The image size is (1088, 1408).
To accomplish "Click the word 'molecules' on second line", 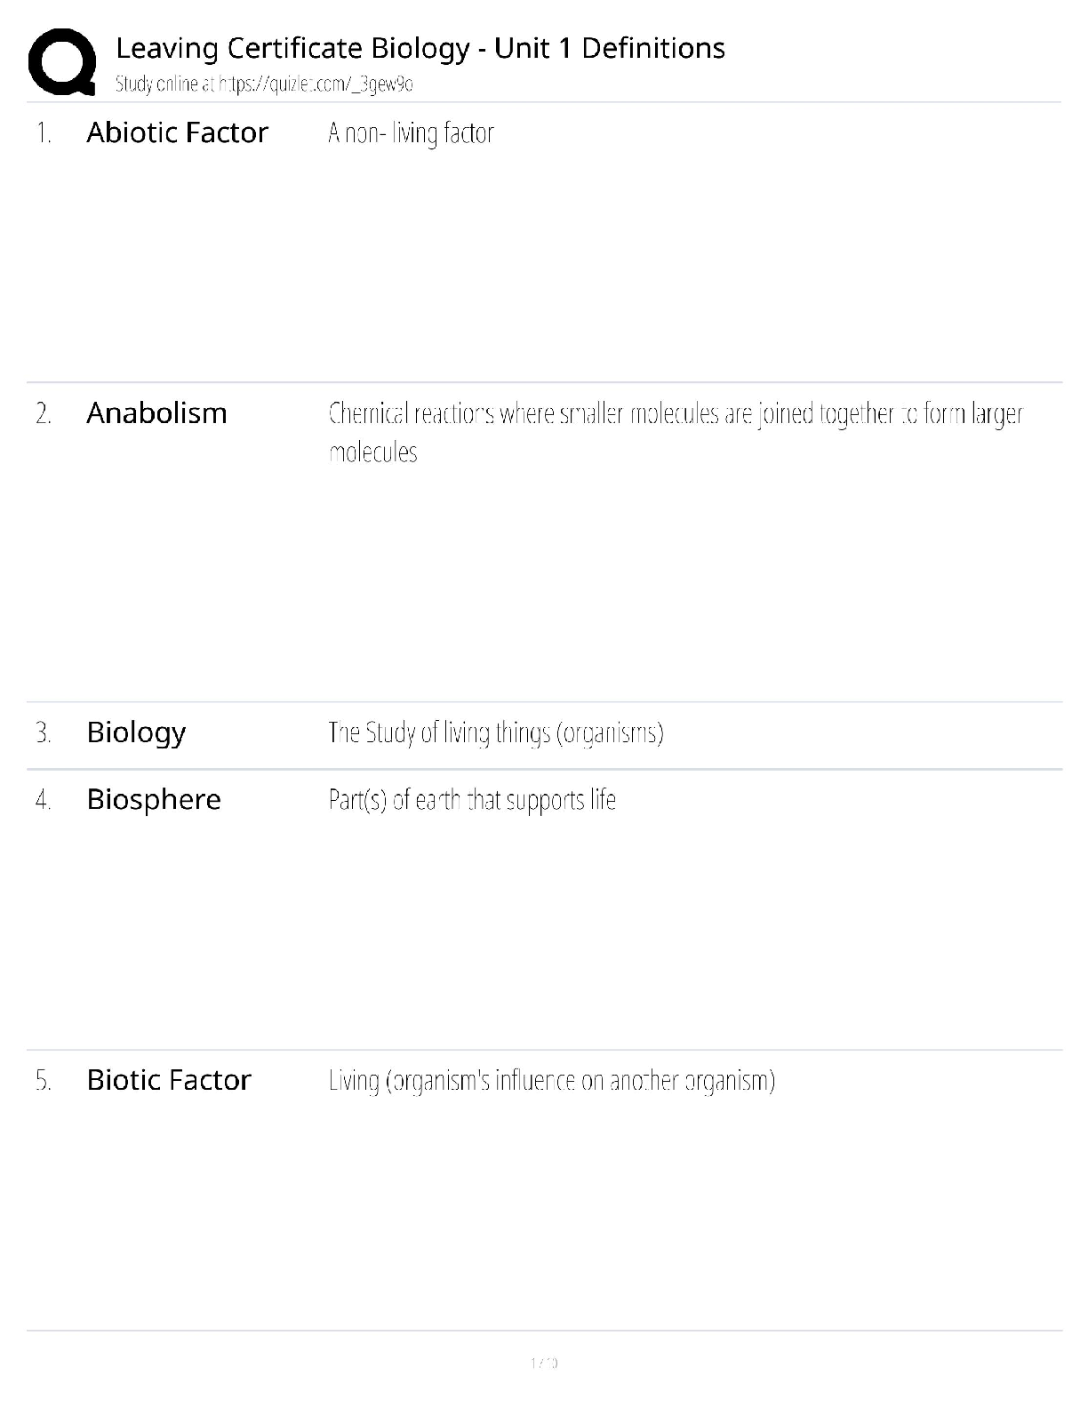I will (x=372, y=452).
